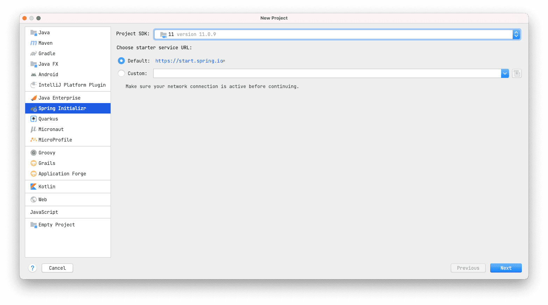The width and height of the screenshot is (548, 305).
Task: Click the help question mark icon
Action: point(33,268)
